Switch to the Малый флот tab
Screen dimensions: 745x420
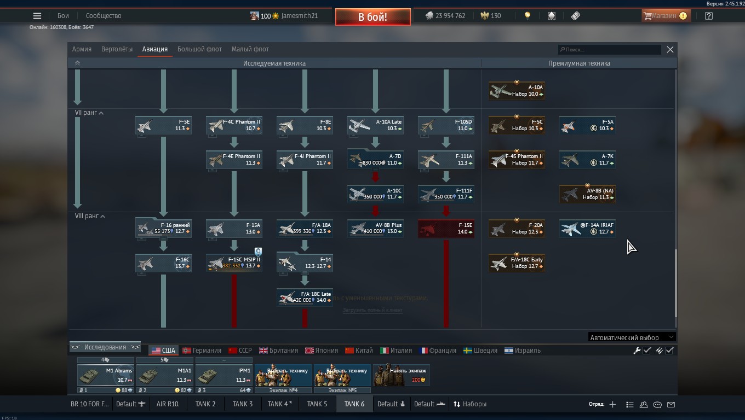[x=250, y=49]
